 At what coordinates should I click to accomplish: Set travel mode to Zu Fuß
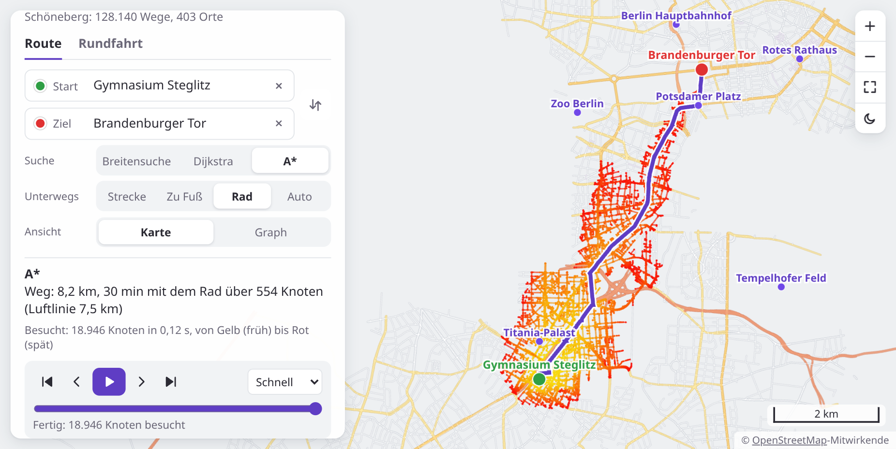pyautogui.click(x=184, y=197)
